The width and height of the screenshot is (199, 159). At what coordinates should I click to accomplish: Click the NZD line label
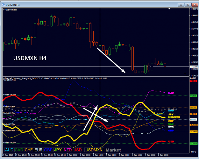[x=171, y=93]
